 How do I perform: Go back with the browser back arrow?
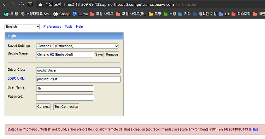tap(4, 4)
